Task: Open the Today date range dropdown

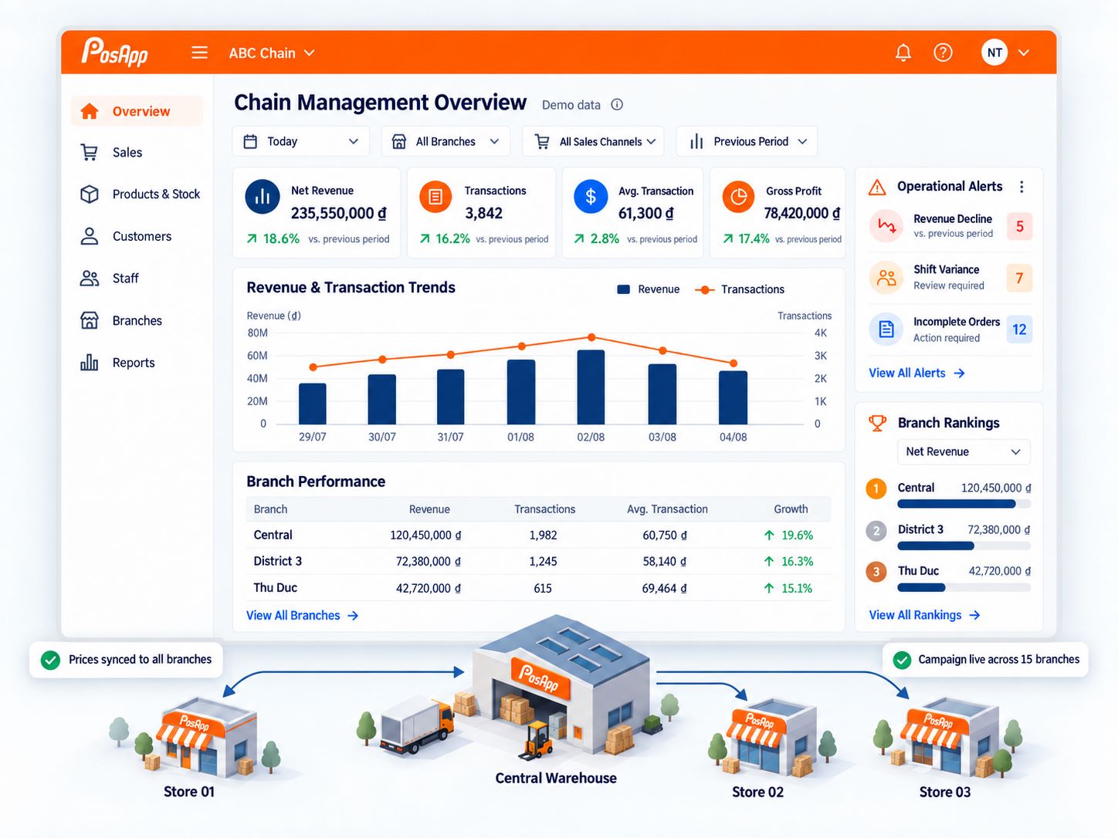Action: tap(300, 141)
